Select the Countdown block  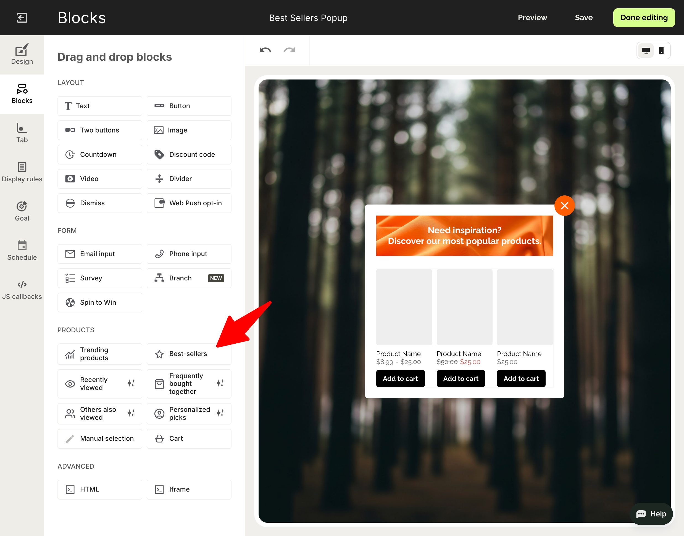(x=99, y=154)
